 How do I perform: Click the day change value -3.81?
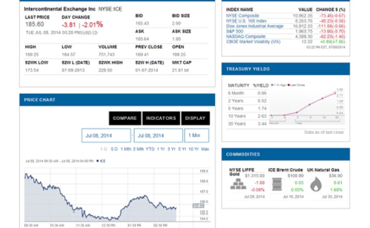pyautogui.click(x=69, y=25)
